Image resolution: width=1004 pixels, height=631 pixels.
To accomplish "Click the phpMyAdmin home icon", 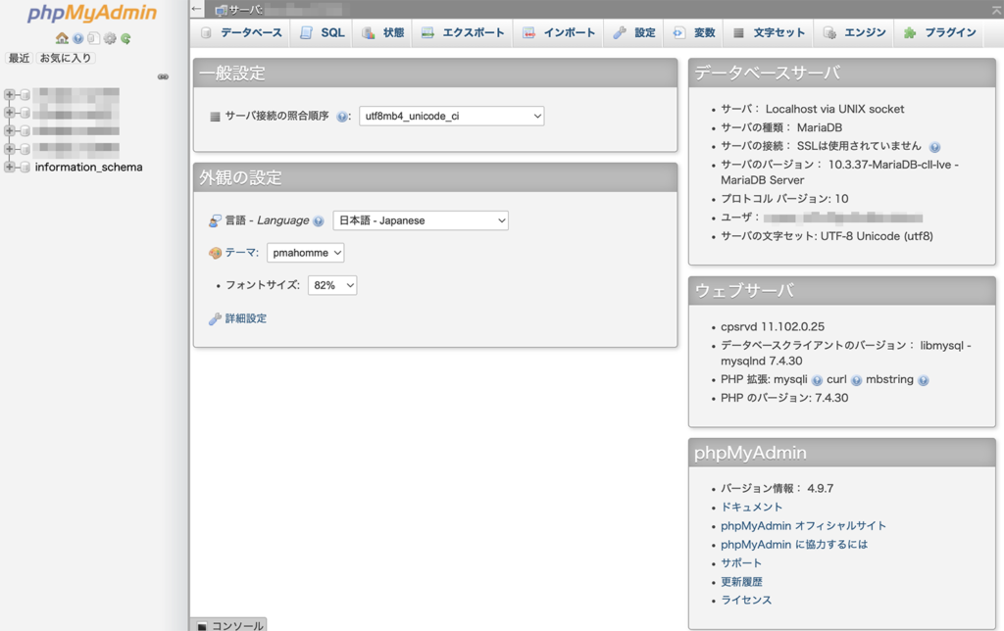I will click(x=62, y=38).
